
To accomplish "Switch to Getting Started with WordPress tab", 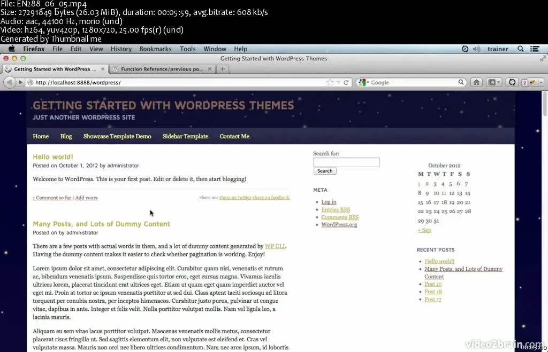I will click(55, 69).
